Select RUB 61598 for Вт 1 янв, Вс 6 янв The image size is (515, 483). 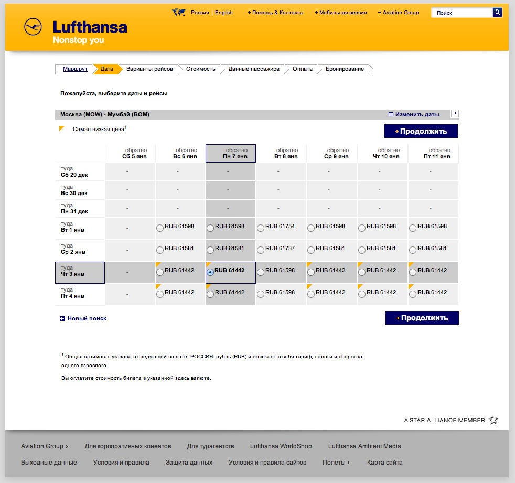click(x=160, y=228)
